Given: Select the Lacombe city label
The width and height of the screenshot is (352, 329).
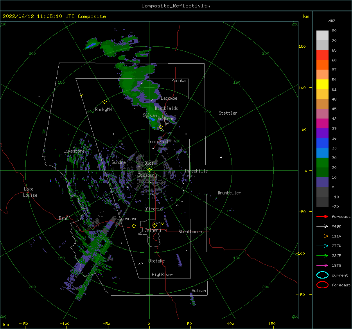Looking at the screenshot, I should (x=169, y=98).
